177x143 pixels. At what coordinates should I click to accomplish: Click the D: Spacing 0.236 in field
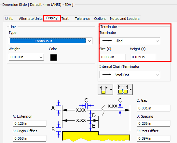click(x=154, y=123)
